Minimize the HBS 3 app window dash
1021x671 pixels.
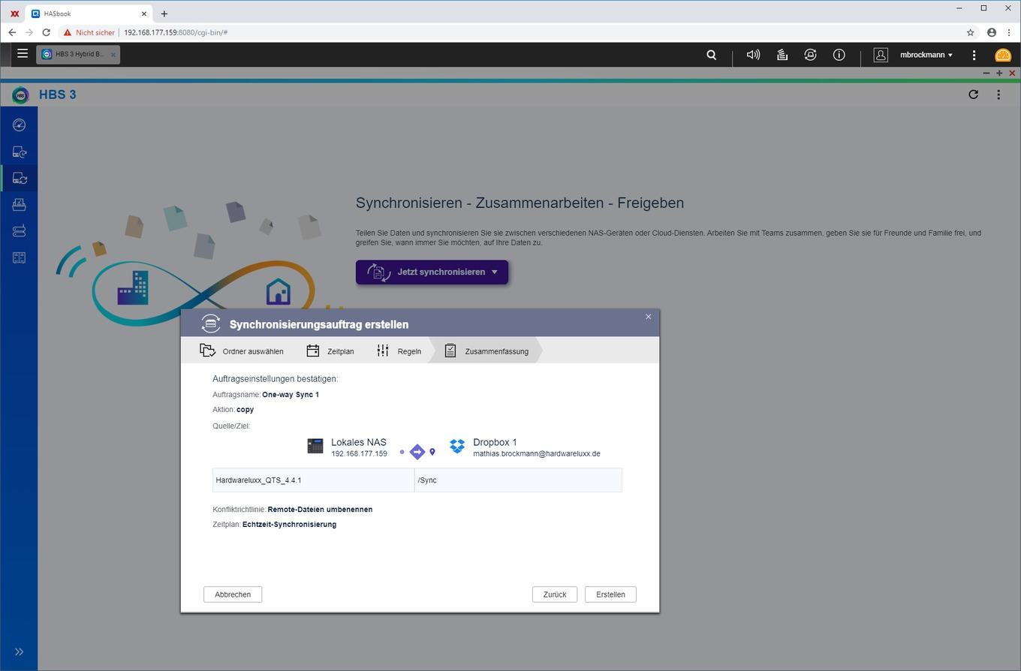pos(986,73)
